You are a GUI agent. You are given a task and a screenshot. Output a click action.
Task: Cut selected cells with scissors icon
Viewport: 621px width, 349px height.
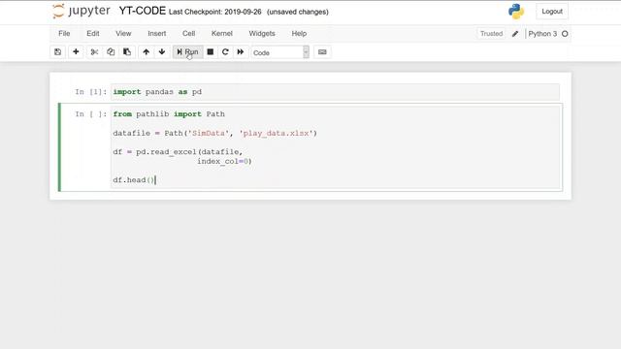click(94, 51)
